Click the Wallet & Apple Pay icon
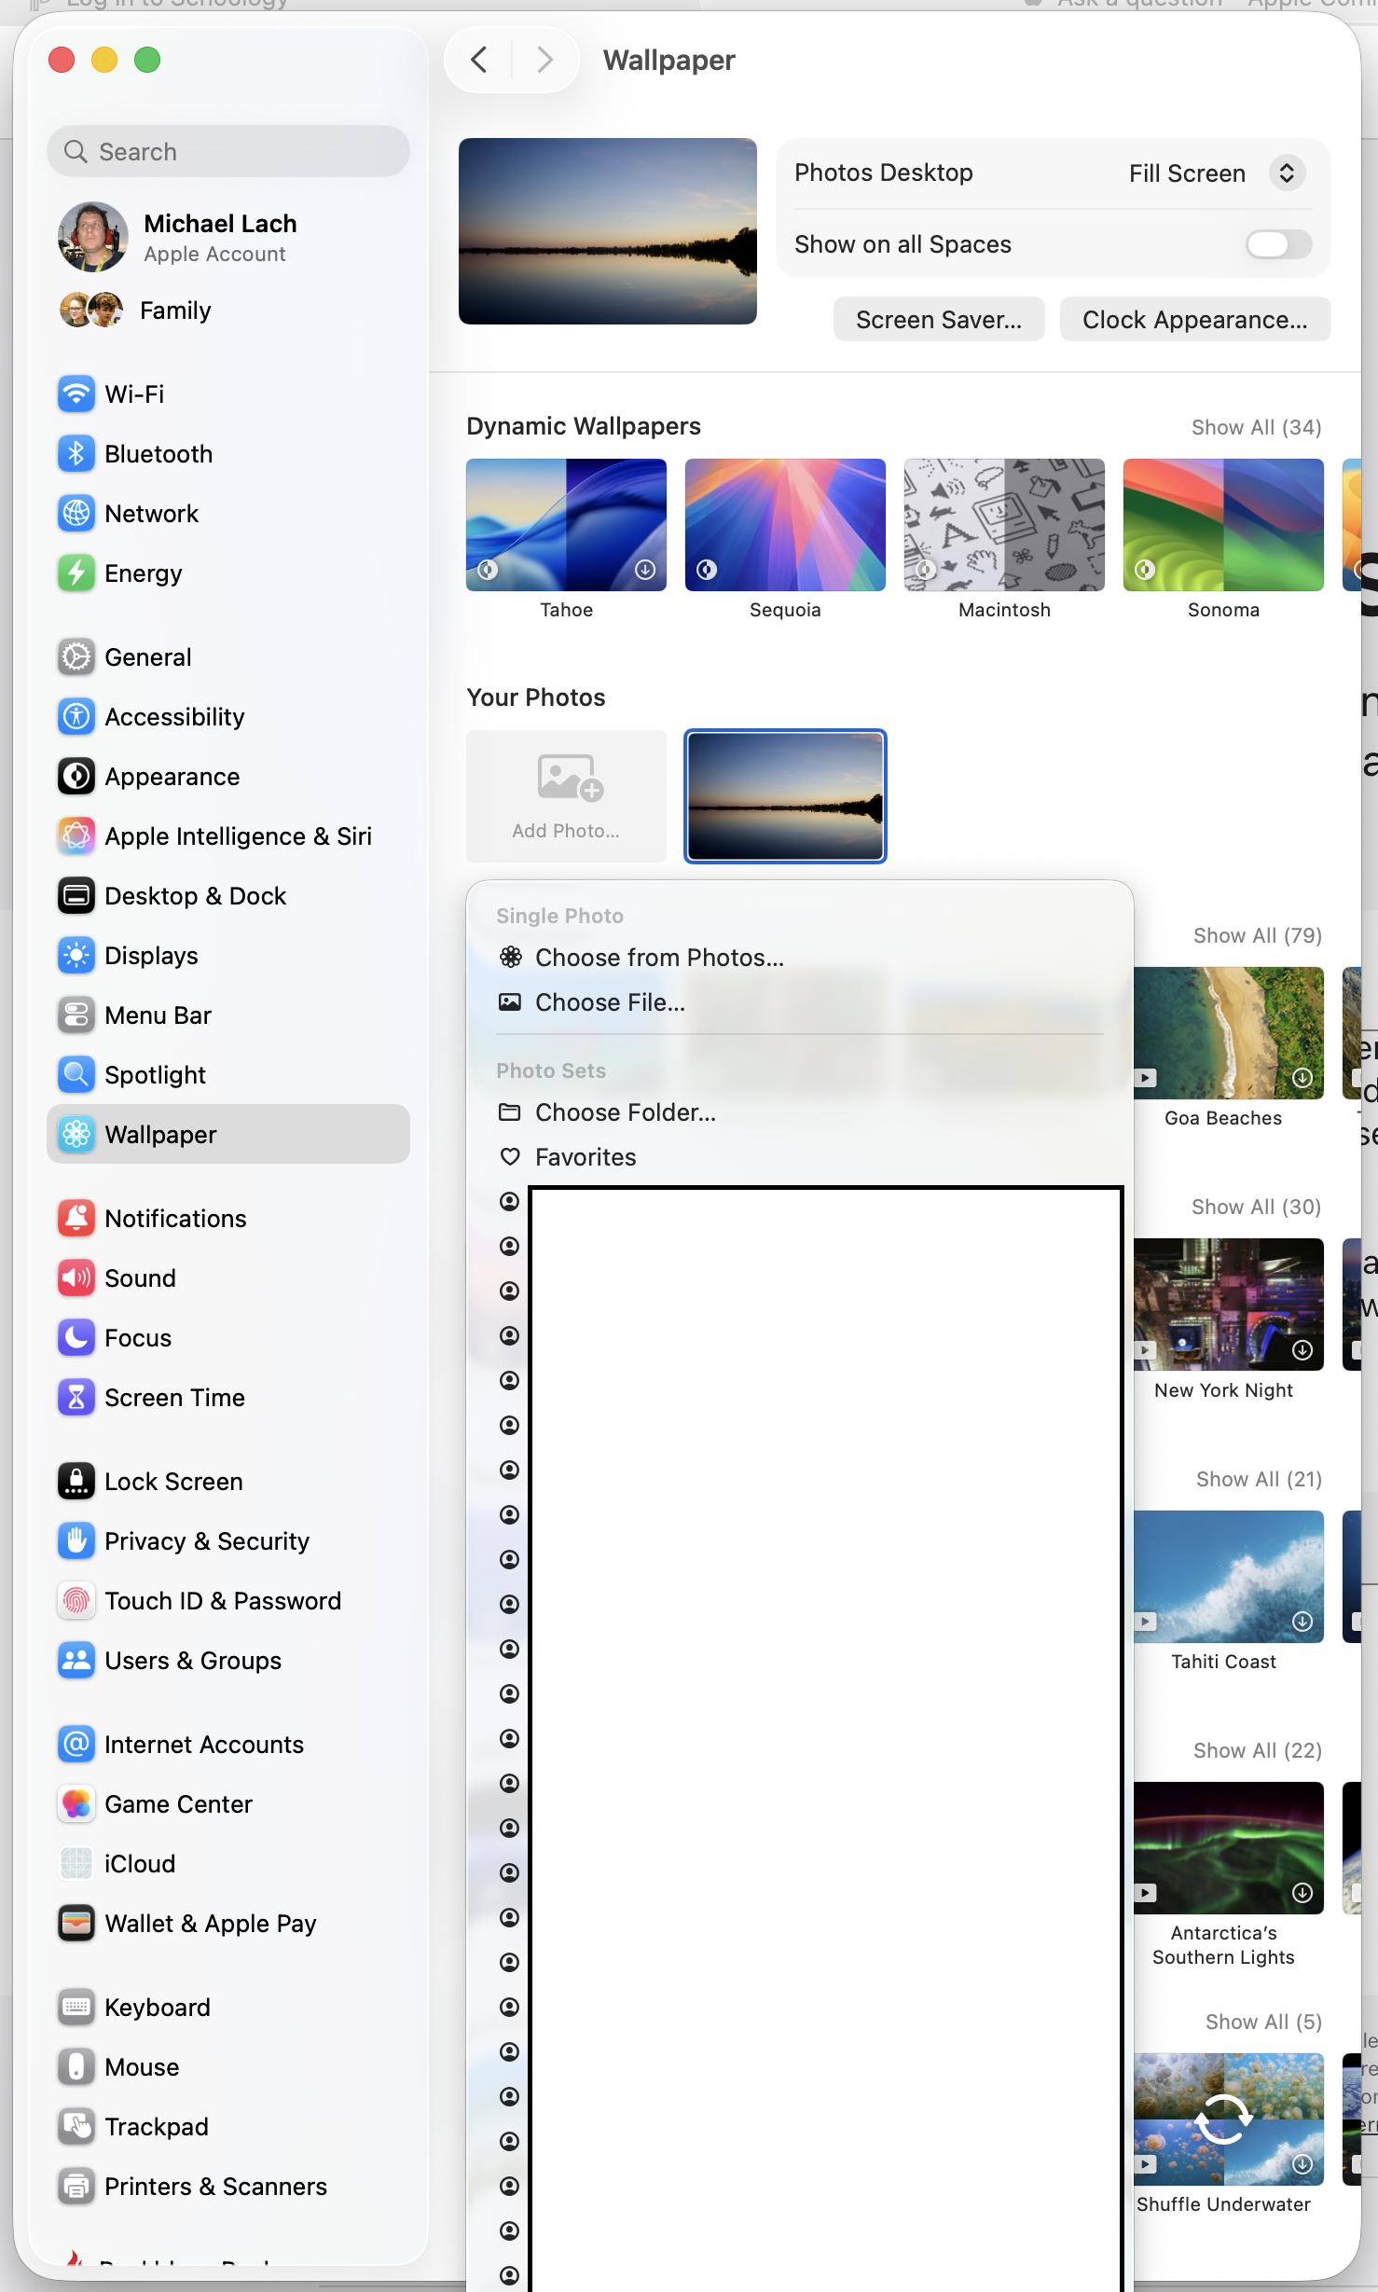The width and height of the screenshot is (1378, 2292). [76, 1924]
